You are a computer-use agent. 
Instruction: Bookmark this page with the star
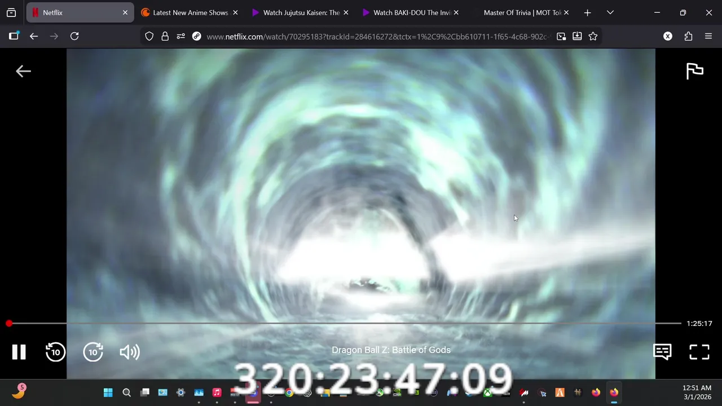pyautogui.click(x=593, y=36)
